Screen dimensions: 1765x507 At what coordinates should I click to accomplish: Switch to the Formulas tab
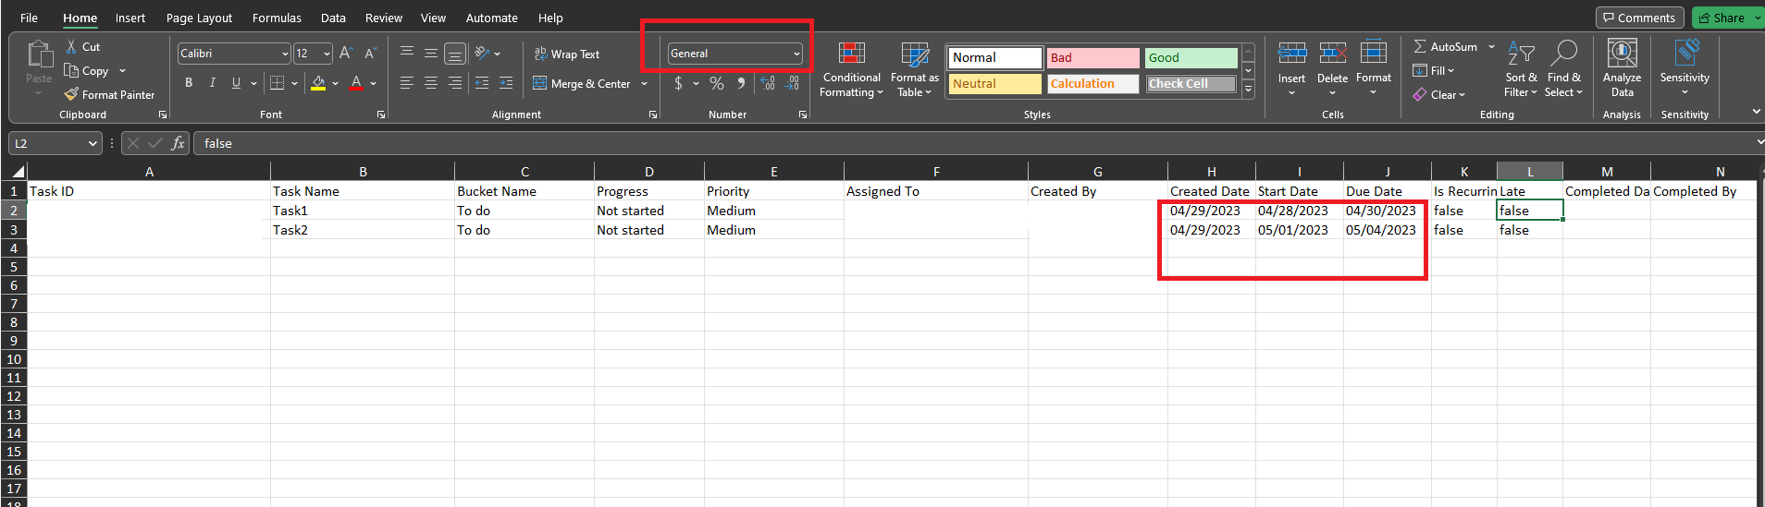277,18
